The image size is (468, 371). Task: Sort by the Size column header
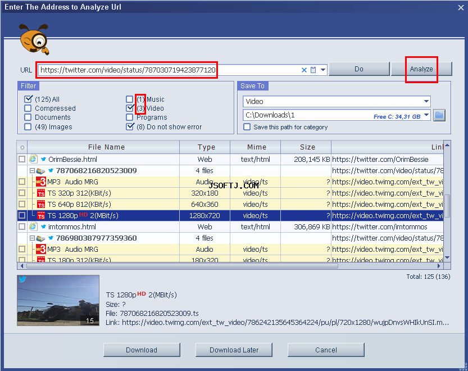306,147
